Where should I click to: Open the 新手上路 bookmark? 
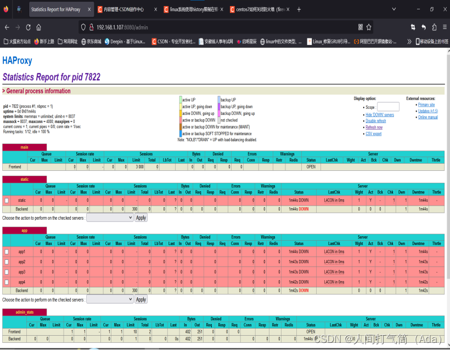pos(44,42)
